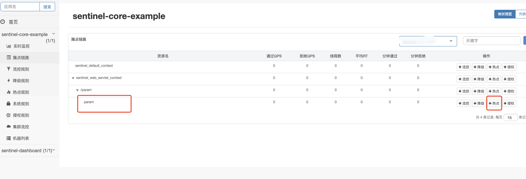Image resolution: width=526 pixels, height=179 pixels.
Task: Switch to 树状视图 tree view
Action: coord(505,14)
